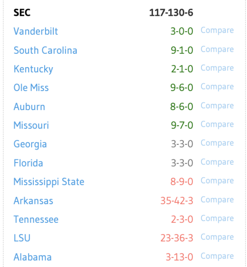Open the Kentucky team link

coord(33,69)
